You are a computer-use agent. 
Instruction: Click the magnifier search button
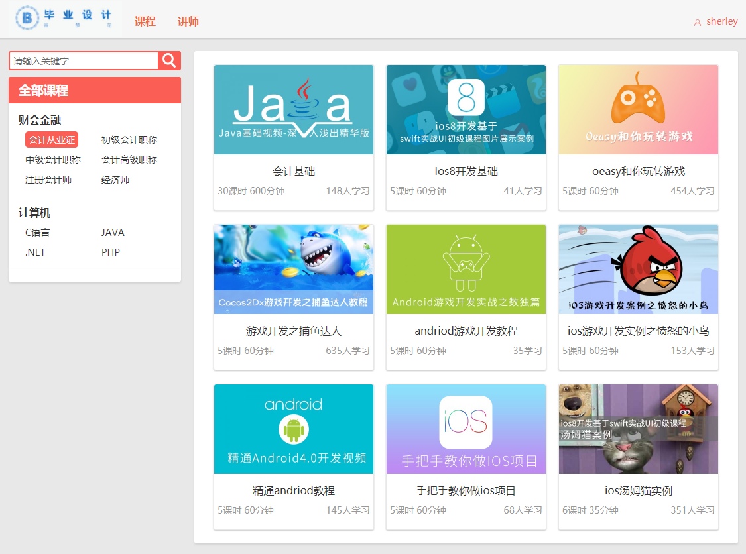(x=169, y=60)
